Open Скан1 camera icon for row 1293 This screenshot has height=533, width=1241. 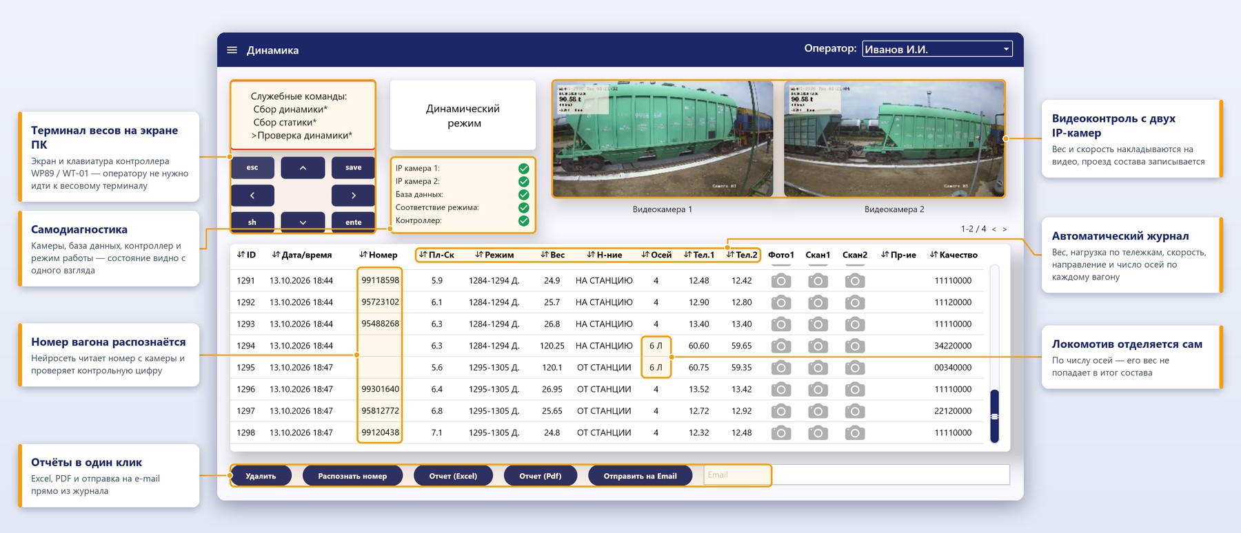[818, 324]
